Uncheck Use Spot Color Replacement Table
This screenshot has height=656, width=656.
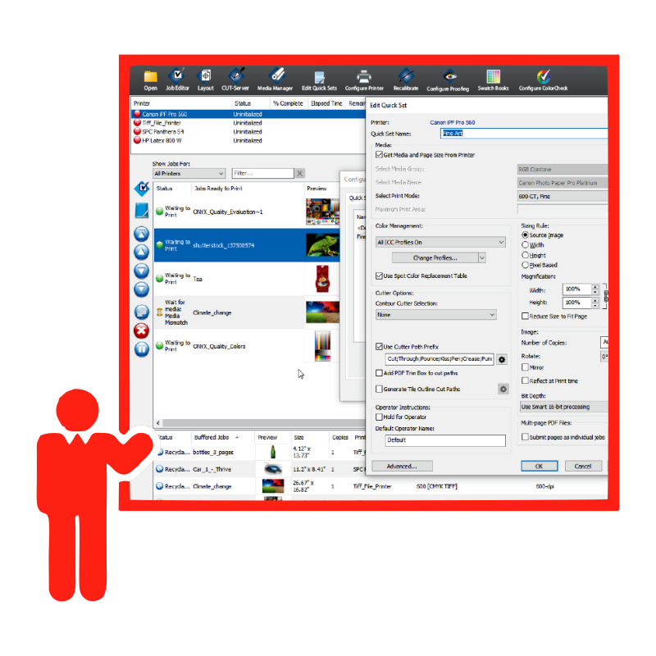click(379, 275)
